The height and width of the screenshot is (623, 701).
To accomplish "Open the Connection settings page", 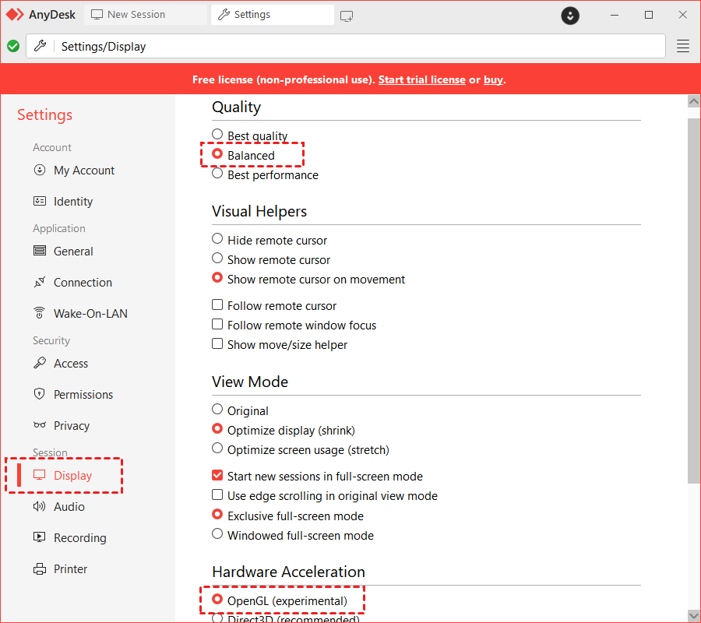I will pos(80,282).
